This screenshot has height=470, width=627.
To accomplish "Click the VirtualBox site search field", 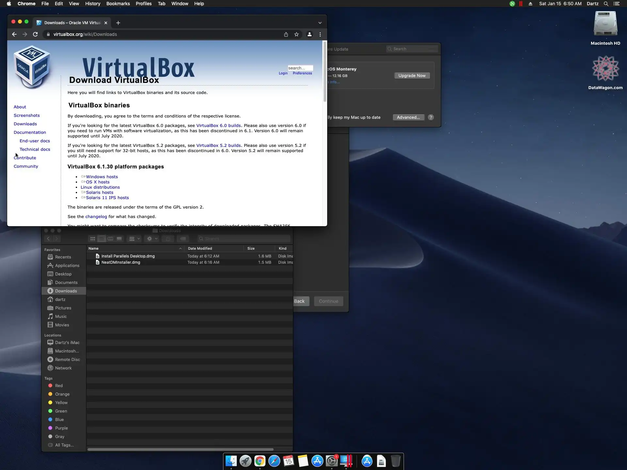I will (x=300, y=68).
